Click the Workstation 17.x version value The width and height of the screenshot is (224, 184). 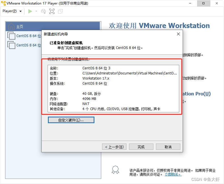[96, 78]
